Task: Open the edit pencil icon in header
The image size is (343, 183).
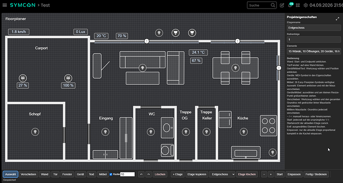Action: pos(282,5)
